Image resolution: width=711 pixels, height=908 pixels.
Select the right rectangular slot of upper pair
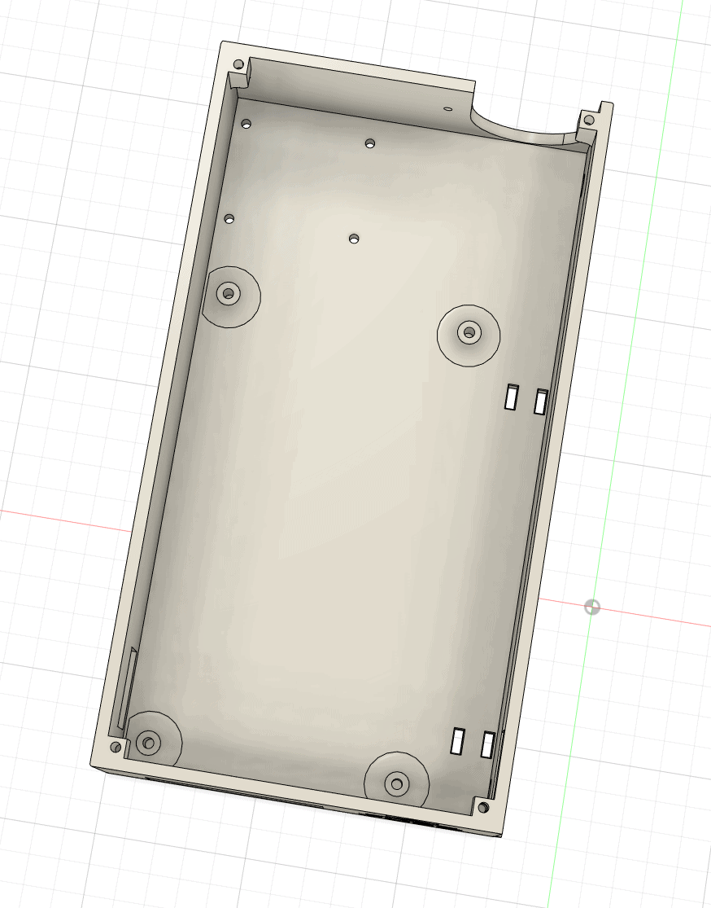540,401
